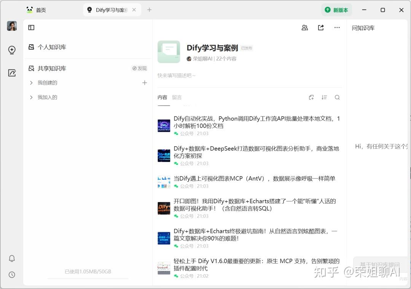This screenshot has width=411, height=289.
Task: Click the storage usage bar showing 1.05MB/50GB
Action: tap(88, 271)
